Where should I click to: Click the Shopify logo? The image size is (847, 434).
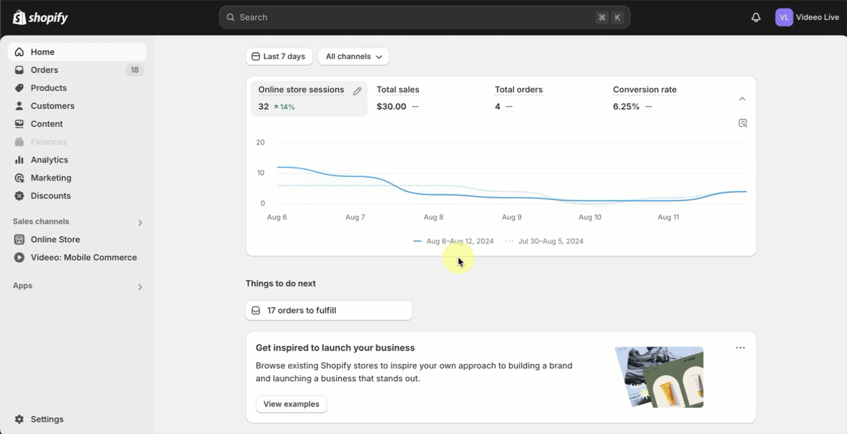tap(40, 17)
